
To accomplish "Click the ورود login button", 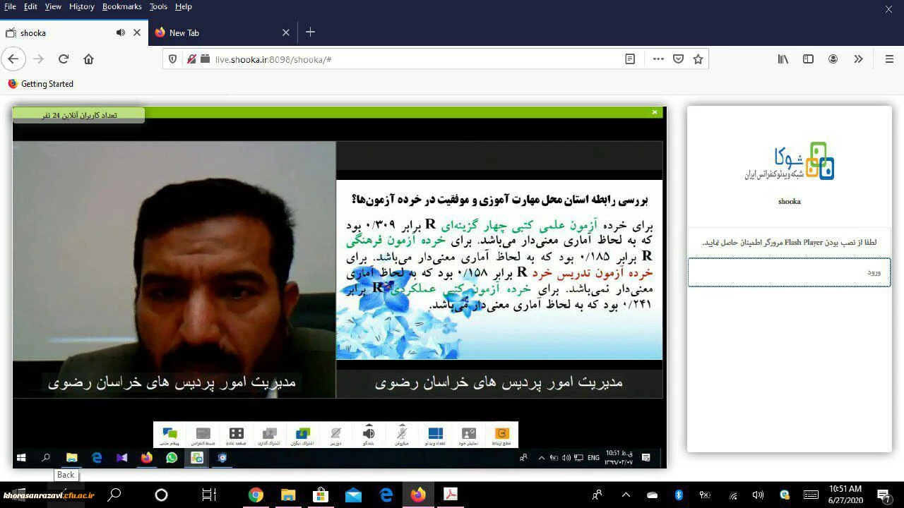I will [789, 272].
